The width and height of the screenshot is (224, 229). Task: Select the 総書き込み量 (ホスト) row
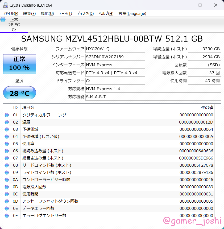click(109, 158)
